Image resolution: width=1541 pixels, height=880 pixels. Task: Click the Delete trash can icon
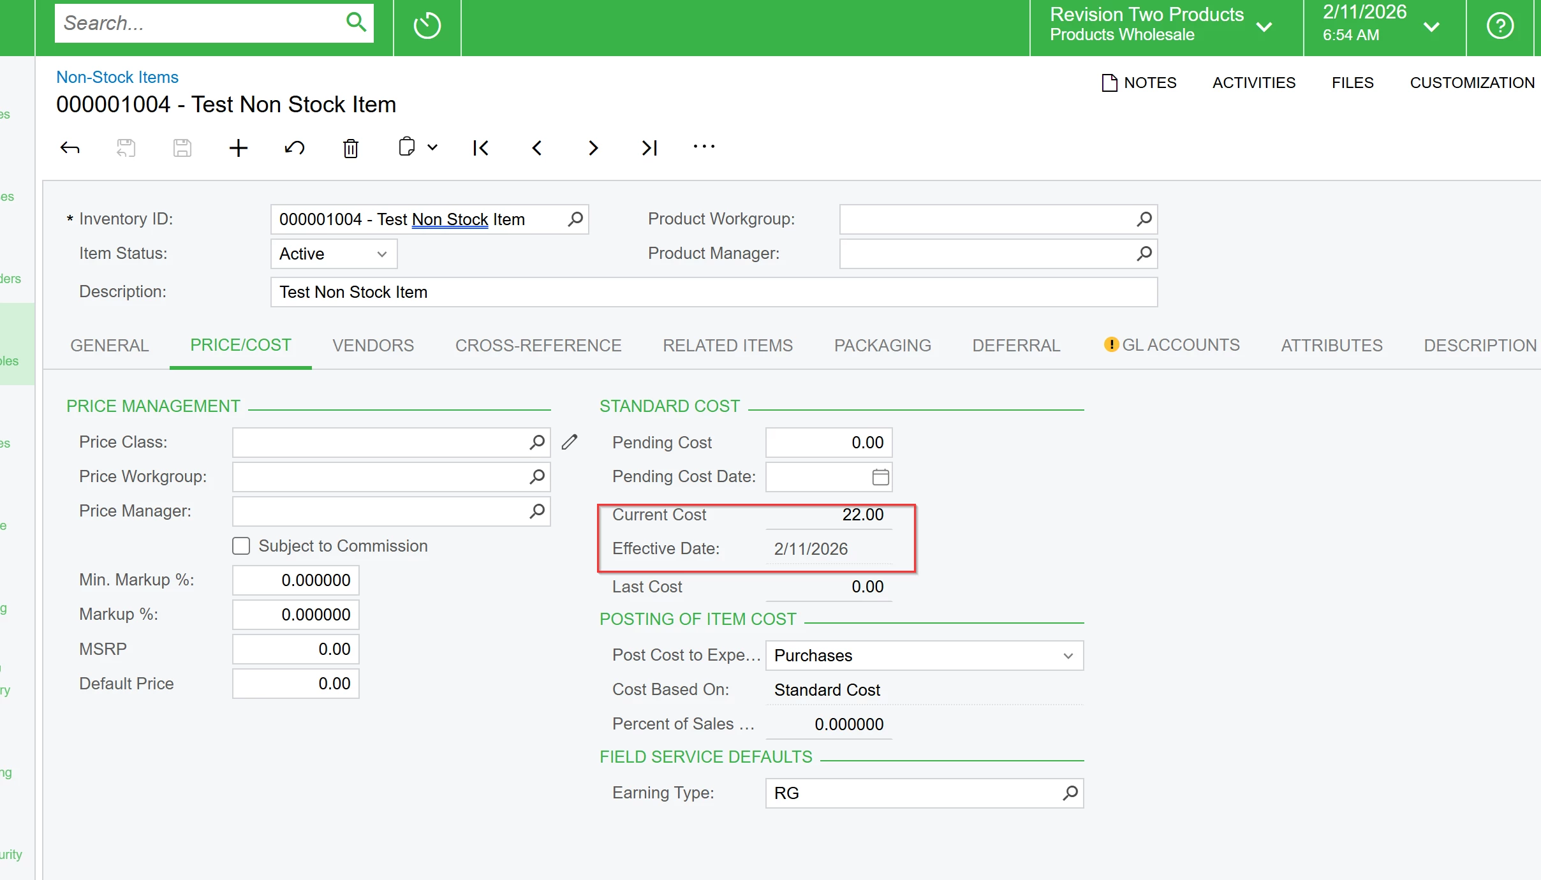(x=350, y=148)
